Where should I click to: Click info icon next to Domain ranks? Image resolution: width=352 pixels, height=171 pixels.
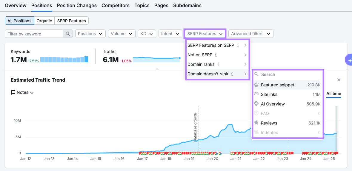click(x=218, y=65)
